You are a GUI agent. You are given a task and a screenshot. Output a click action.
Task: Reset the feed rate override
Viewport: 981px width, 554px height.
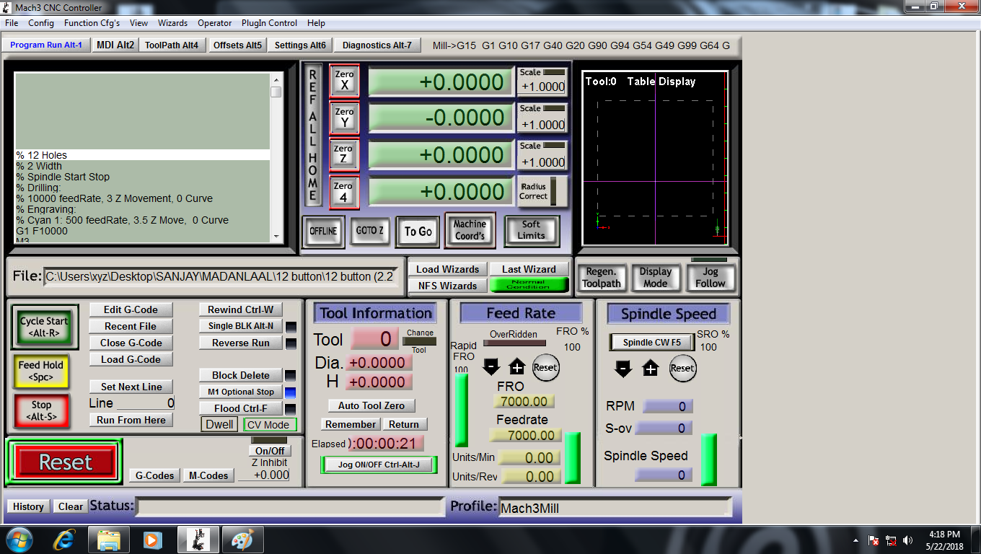(545, 367)
